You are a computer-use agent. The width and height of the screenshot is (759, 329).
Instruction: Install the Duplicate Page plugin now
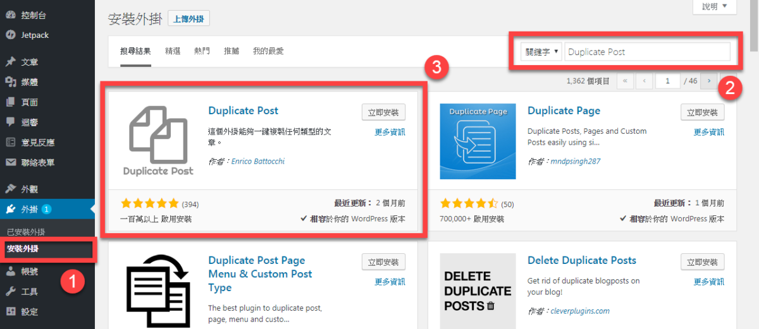[703, 112]
